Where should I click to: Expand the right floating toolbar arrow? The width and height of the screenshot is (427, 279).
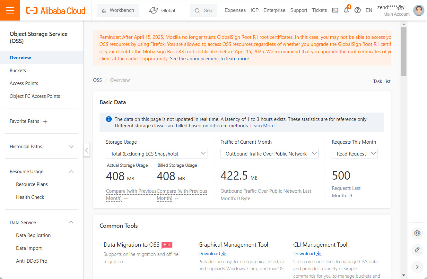tap(417, 266)
